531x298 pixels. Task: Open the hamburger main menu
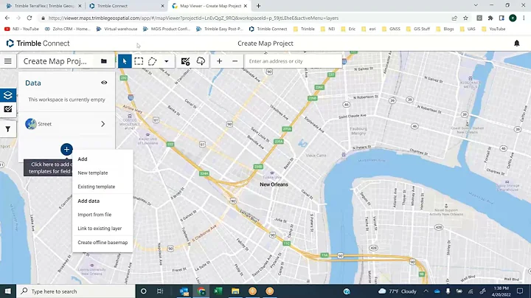tap(8, 61)
